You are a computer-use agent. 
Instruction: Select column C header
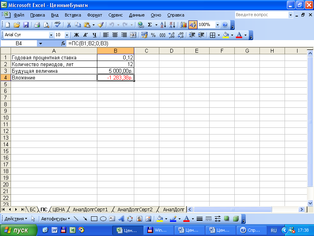(x=146, y=51)
